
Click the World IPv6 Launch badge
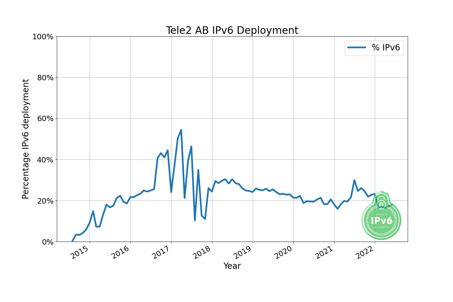tap(381, 216)
